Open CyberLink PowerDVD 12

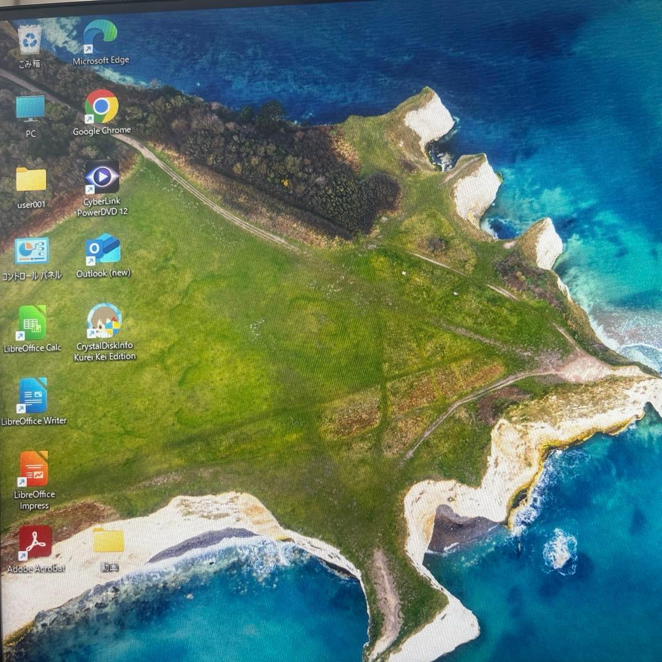103,178
